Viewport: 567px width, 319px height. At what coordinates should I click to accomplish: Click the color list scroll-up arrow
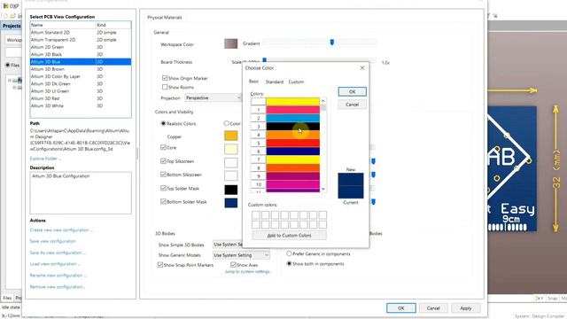pyautogui.click(x=322, y=101)
